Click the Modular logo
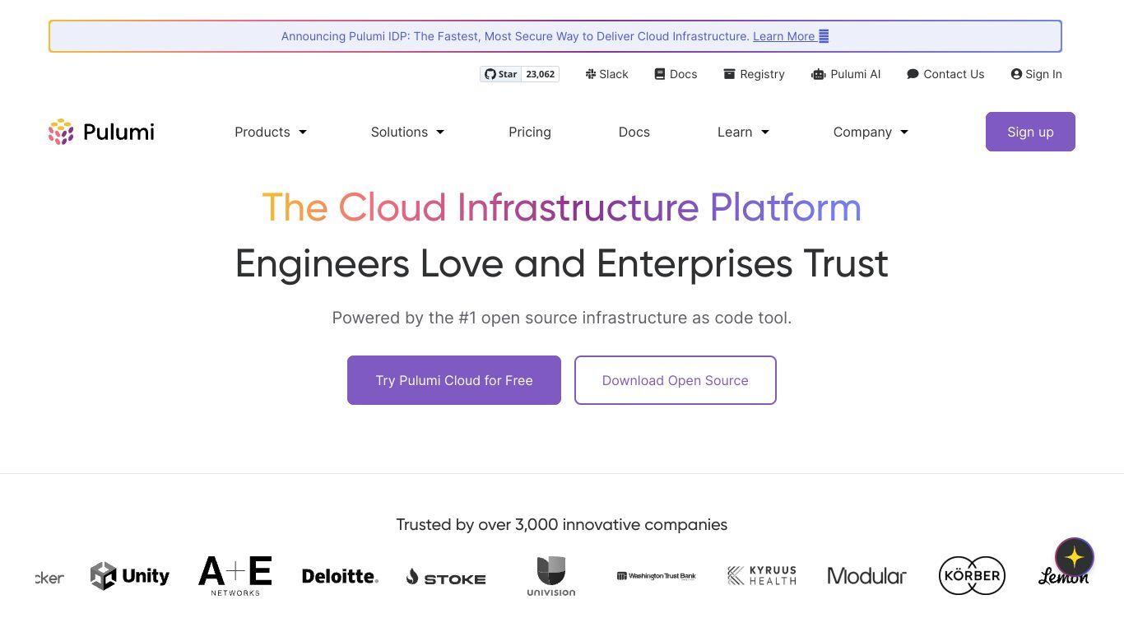The image size is (1124, 632). click(866, 576)
